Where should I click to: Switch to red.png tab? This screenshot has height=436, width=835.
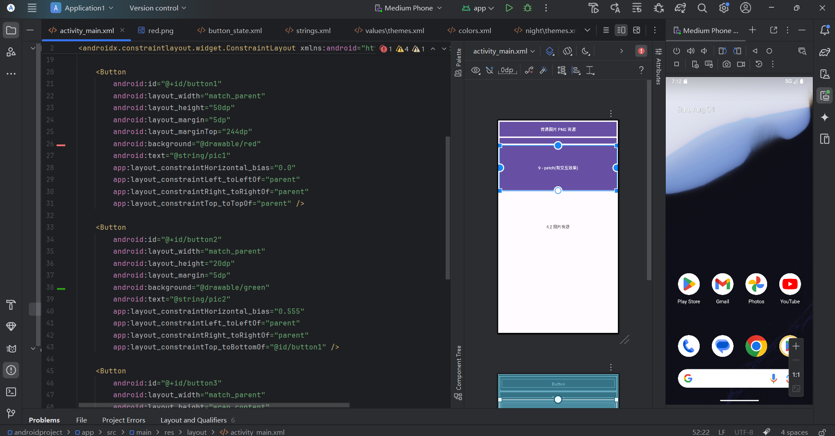tap(155, 30)
